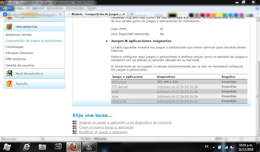
Task: Click page scrollbar down arrow
Action: point(258,134)
